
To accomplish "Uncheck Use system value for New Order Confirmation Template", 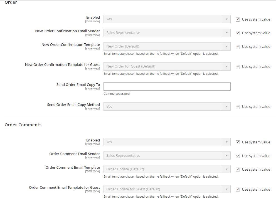I will coord(238,46).
